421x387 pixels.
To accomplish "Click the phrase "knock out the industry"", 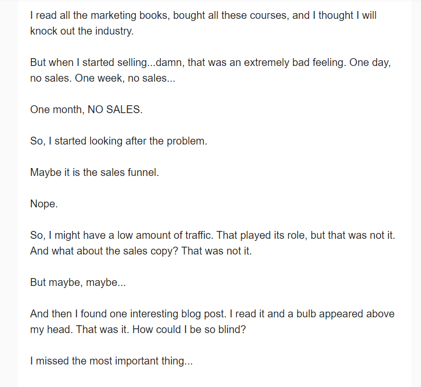I will pos(82,31).
